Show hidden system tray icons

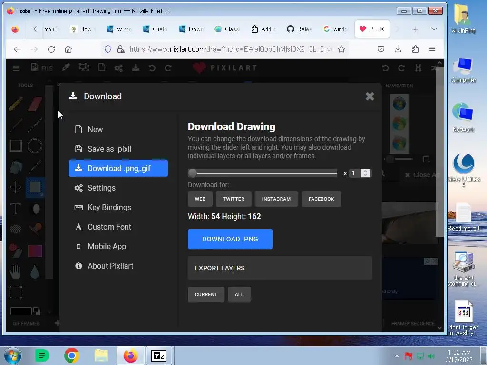(397, 356)
